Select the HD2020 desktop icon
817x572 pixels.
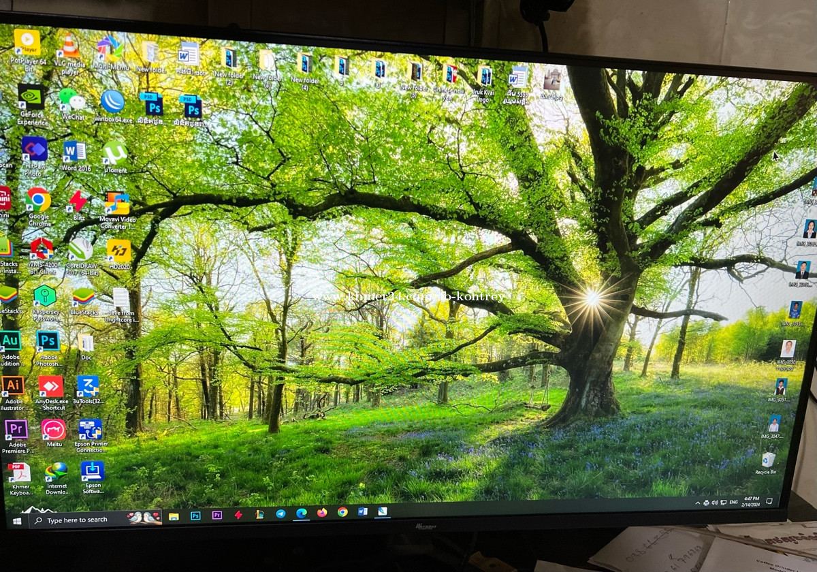118,255
